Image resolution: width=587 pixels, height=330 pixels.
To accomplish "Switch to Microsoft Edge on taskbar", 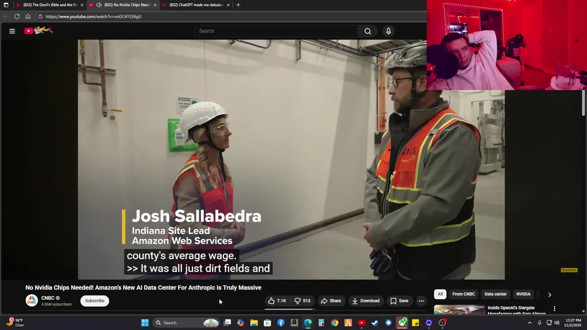I will [x=308, y=323].
